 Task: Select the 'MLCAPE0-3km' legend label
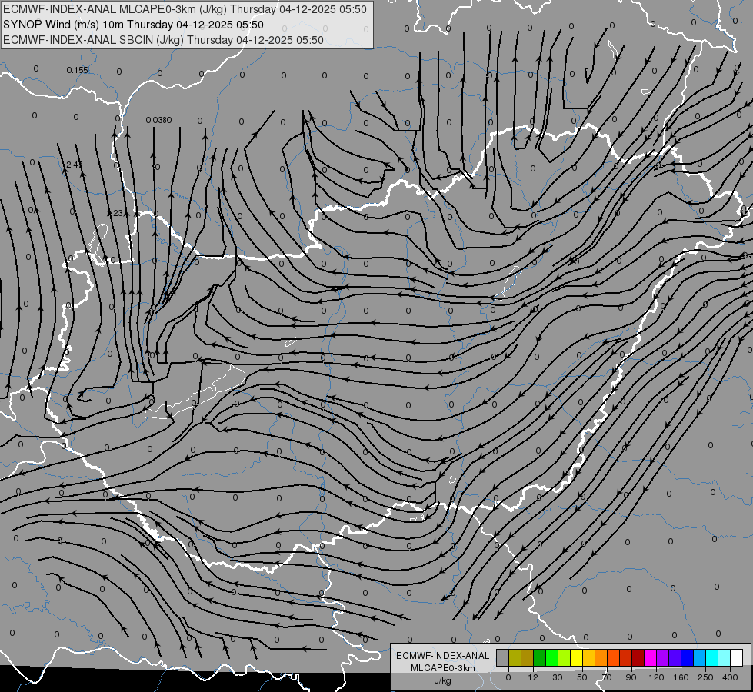tap(443, 668)
